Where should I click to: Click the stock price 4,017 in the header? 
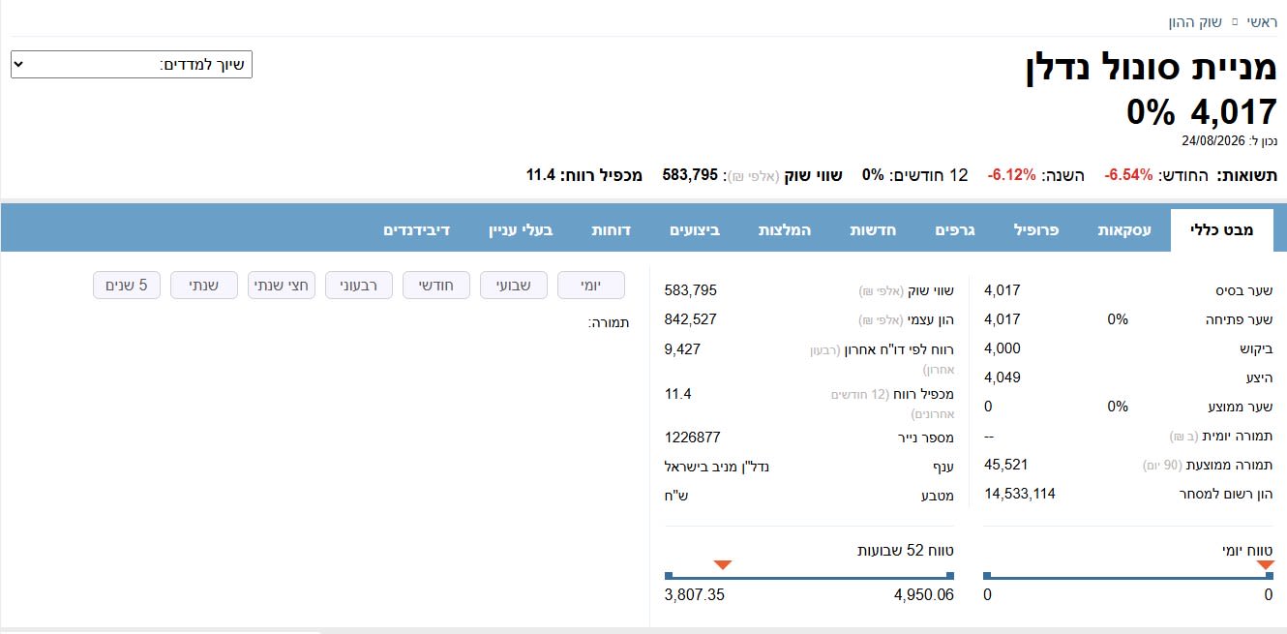coord(1234,113)
